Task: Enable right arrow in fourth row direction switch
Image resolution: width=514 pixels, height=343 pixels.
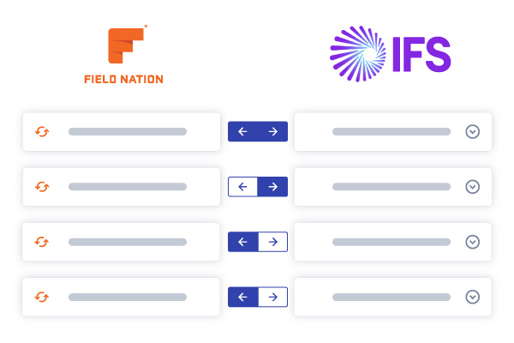Action: (x=272, y=297)
